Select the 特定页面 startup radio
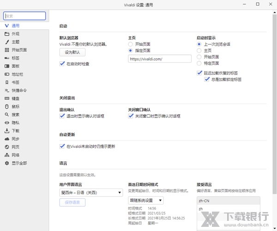277x231 pixels. 199,63
